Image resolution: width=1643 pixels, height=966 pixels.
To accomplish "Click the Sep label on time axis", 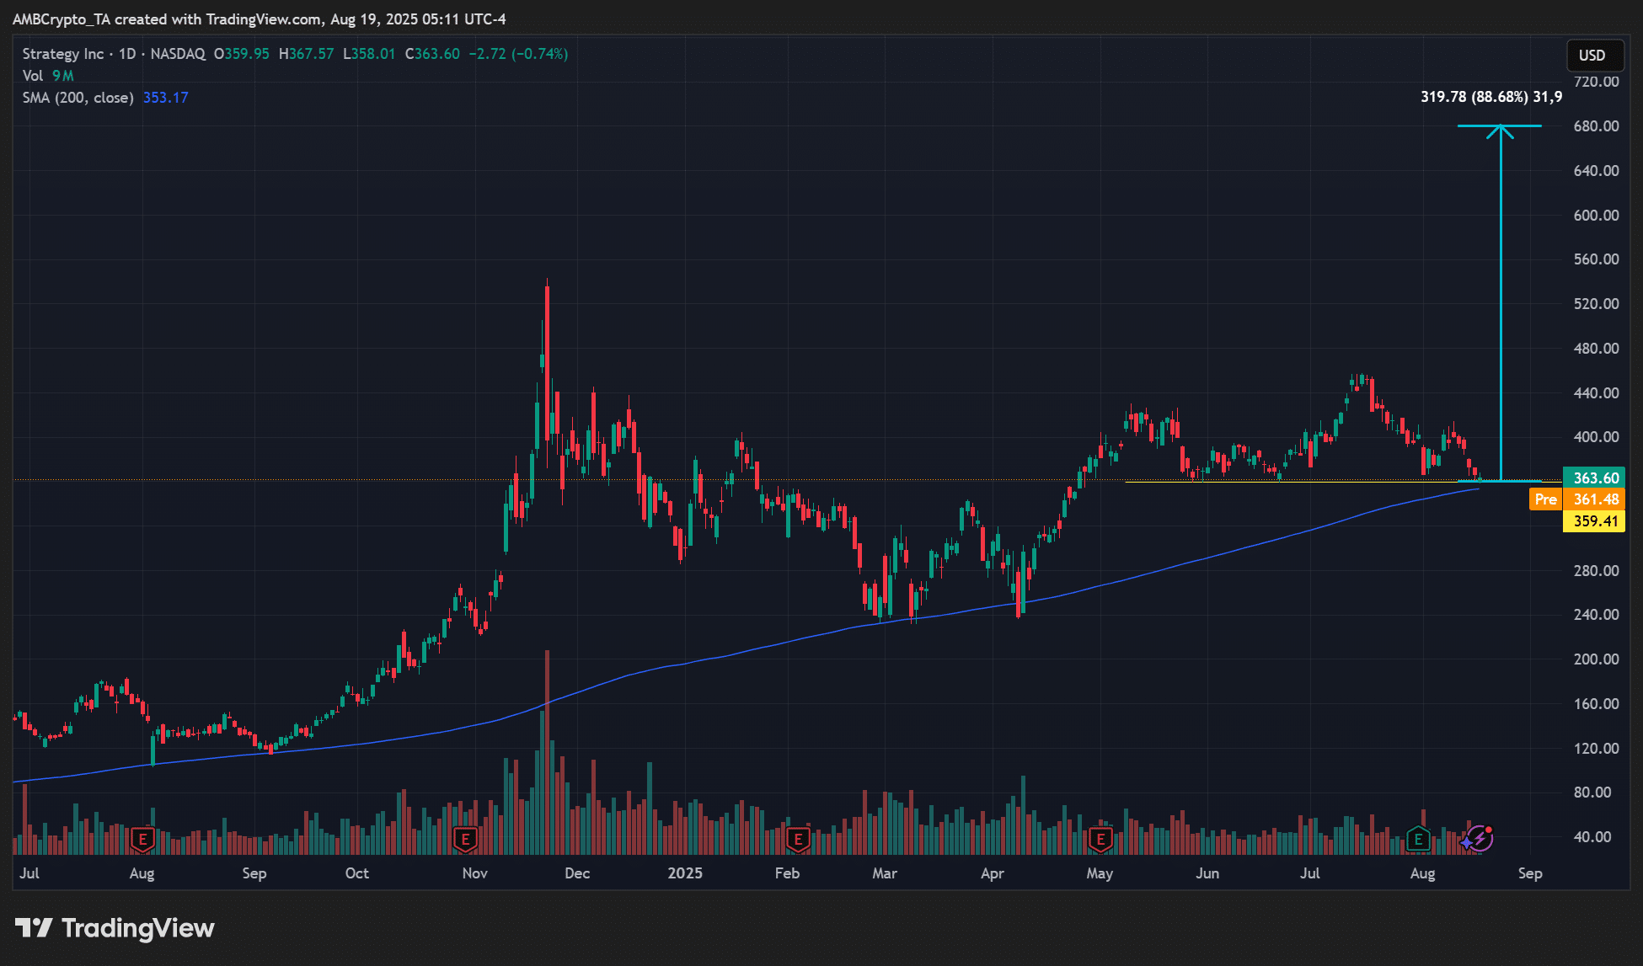I will [x=1530, y=873].
